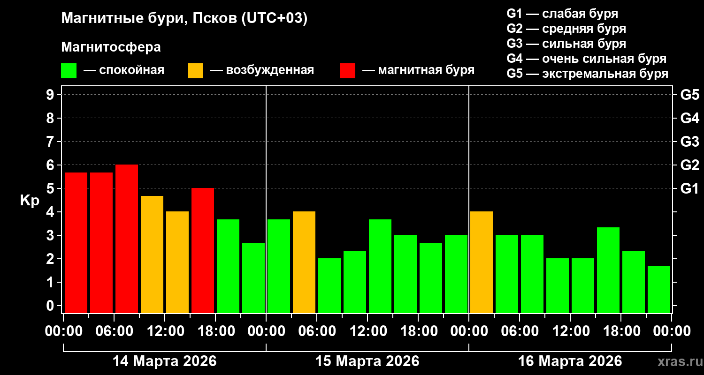Click the '15 Марта 2026' date label
704x375 pixels.
click(367, 361)
